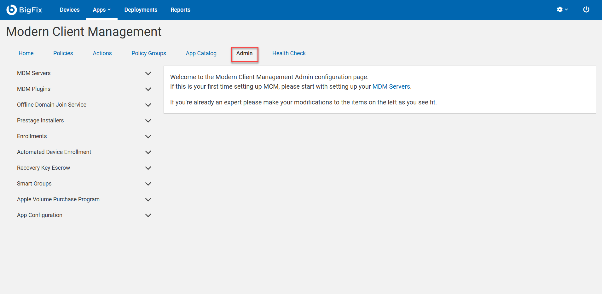Open the Apps dropdown menu

[102, 10]
